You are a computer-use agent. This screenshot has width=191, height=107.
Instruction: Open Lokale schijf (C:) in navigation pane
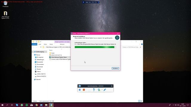(x=41, y=74)
